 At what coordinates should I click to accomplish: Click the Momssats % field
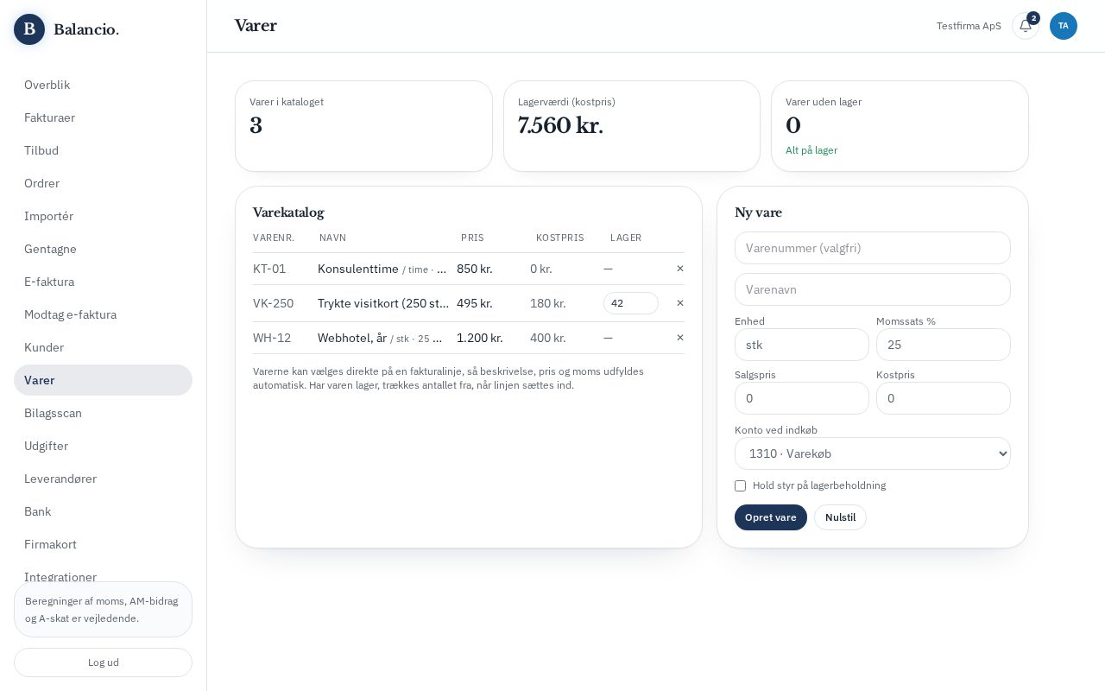click(x=944, y=345)
